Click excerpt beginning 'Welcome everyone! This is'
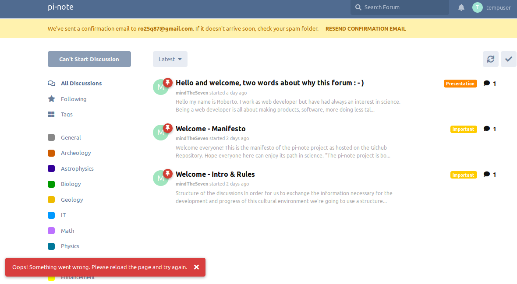517x284 pixels. point(283,151)
